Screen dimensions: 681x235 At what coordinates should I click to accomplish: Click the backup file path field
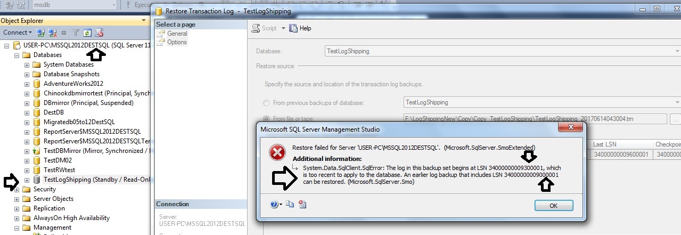(x=535, y=119)
